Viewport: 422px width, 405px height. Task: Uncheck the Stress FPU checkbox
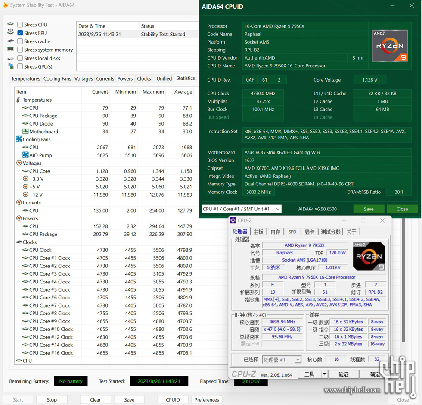click(20, 33)
